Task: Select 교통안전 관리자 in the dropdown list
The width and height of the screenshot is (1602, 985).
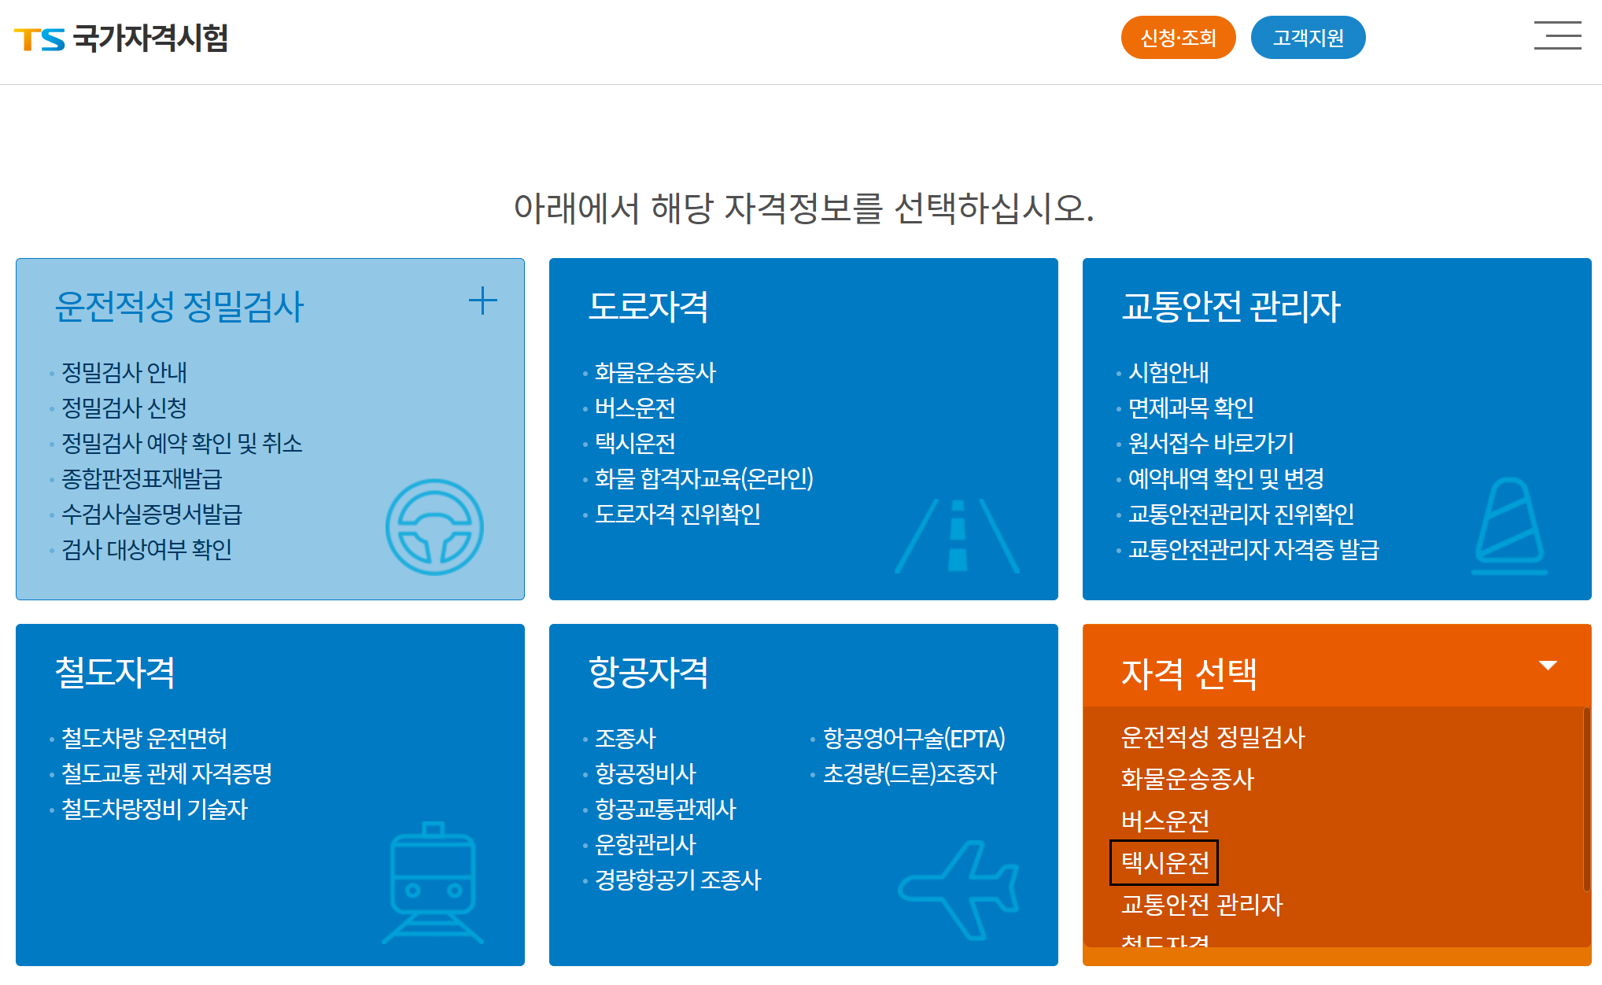Action: [1201, 905]
